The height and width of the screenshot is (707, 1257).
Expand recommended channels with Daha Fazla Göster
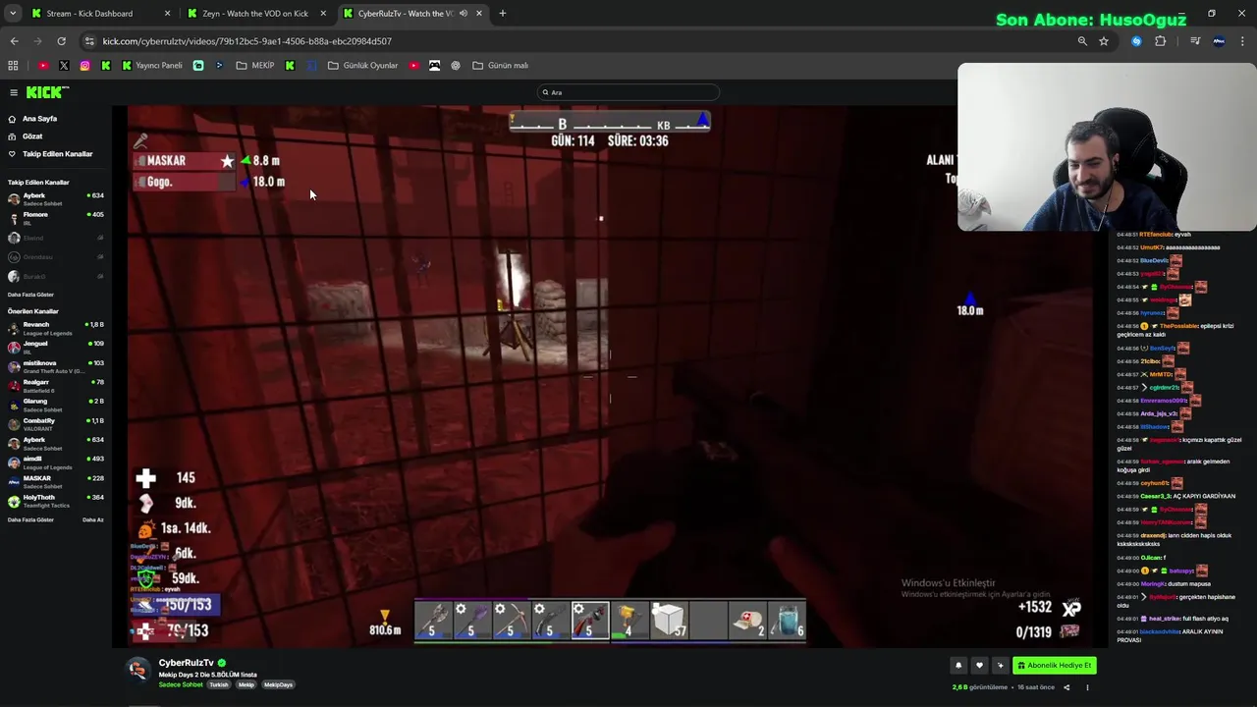pos(30,519)
